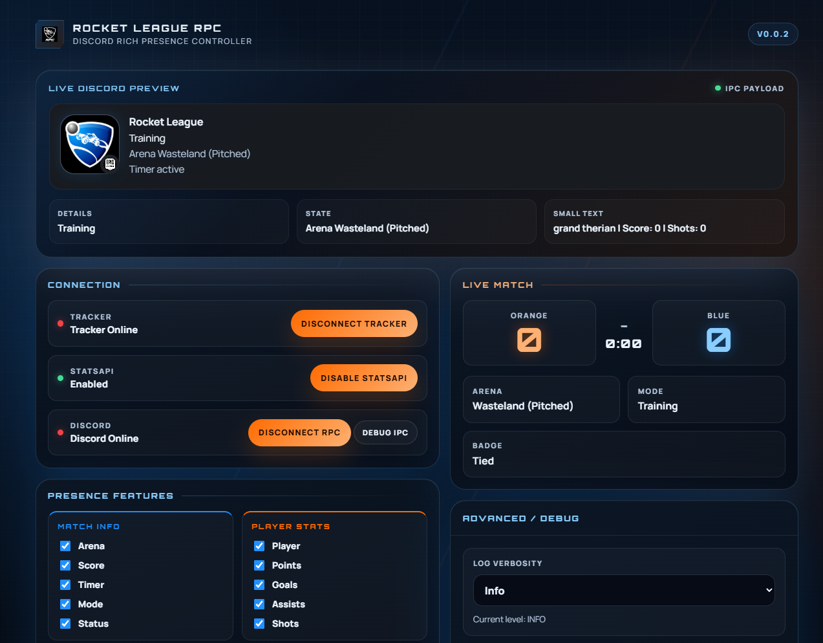The height and width of the screenshot is (643, 823).
Task: Click the 0:00 match timer
Action: click(624, 344)
